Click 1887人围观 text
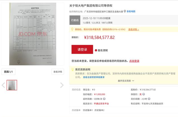The height and width of the screenshot is (117, 178). click(x=107, y=23)
